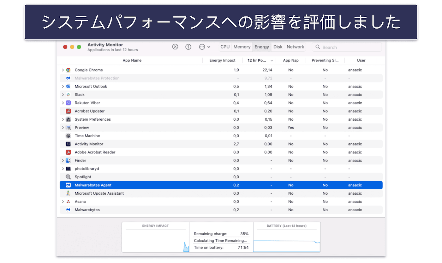Click the Activity Monitor row icon

[x=68, y=144]
